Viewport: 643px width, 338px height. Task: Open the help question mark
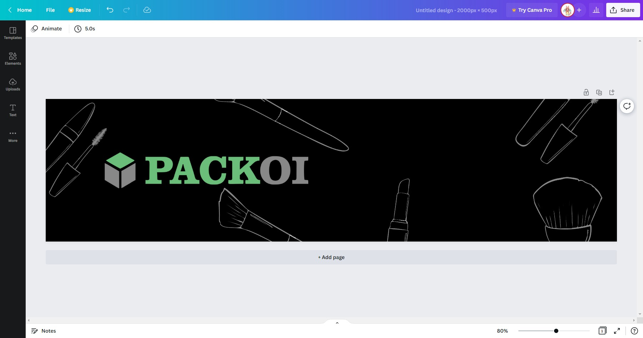coord(634,331)
